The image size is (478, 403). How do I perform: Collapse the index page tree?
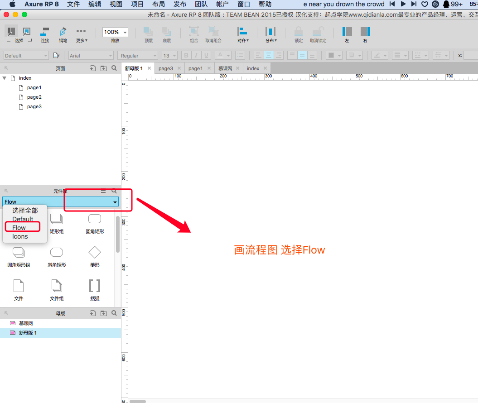click(x=4, y=78)
